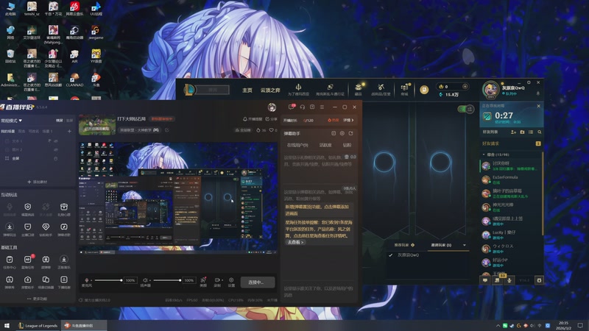This screenshot has height=331, width=589.
Task: Open 云顶之弈 tab in League client
Action: tap(270, 90)
